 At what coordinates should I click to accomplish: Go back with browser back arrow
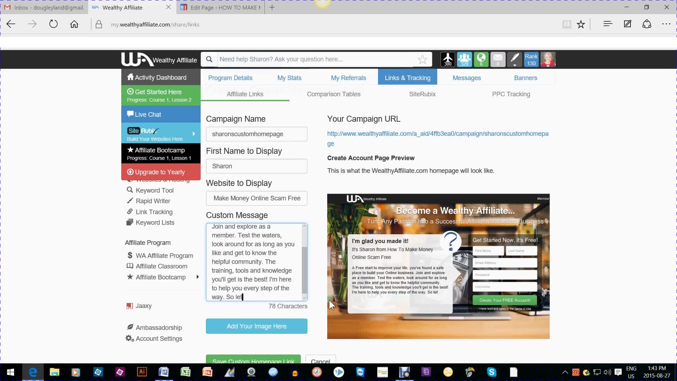pos(11,24)
